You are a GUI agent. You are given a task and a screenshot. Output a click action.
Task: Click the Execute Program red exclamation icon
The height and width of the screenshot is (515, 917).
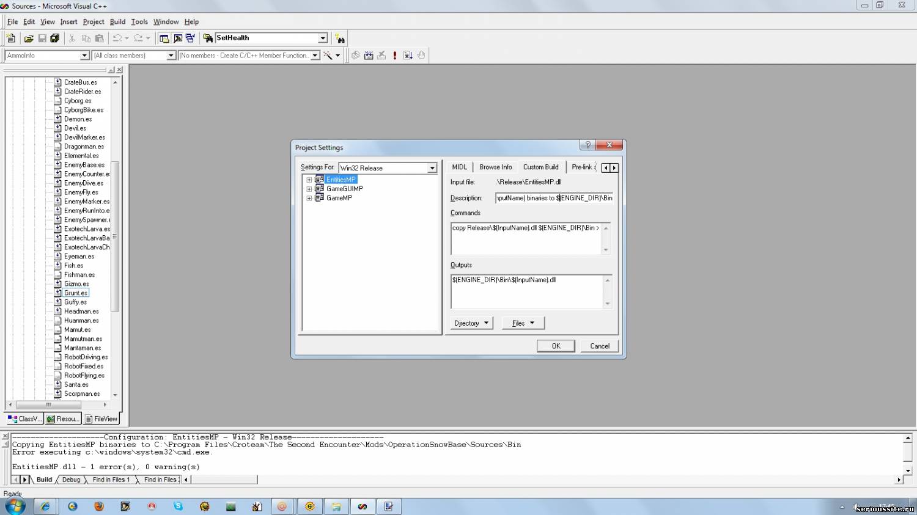(x=395, y=56)
